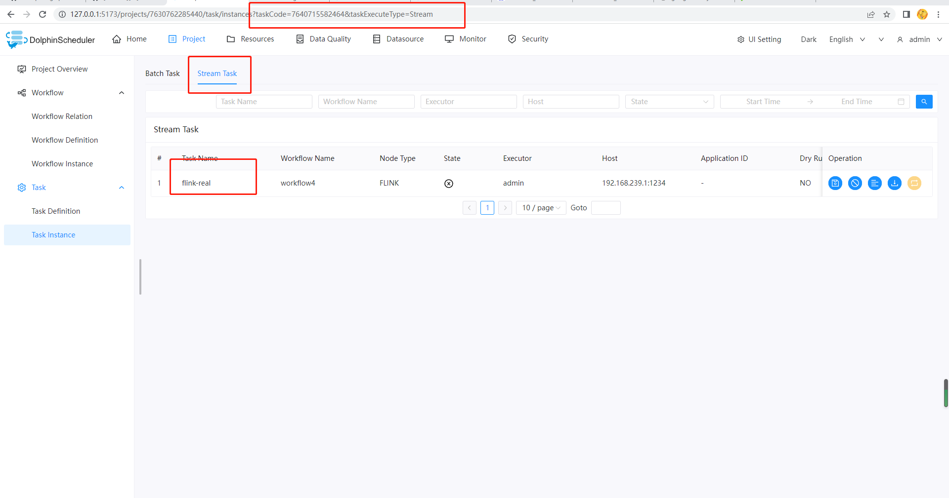This screenshot has height=498, width=949.
Task: Open UI Setting
Action: coord(759,39)
